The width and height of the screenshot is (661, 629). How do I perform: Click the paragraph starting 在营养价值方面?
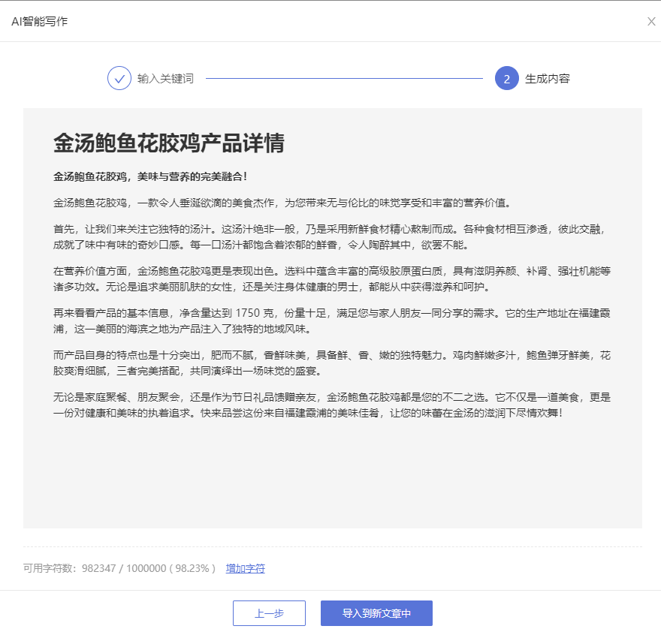332,278
